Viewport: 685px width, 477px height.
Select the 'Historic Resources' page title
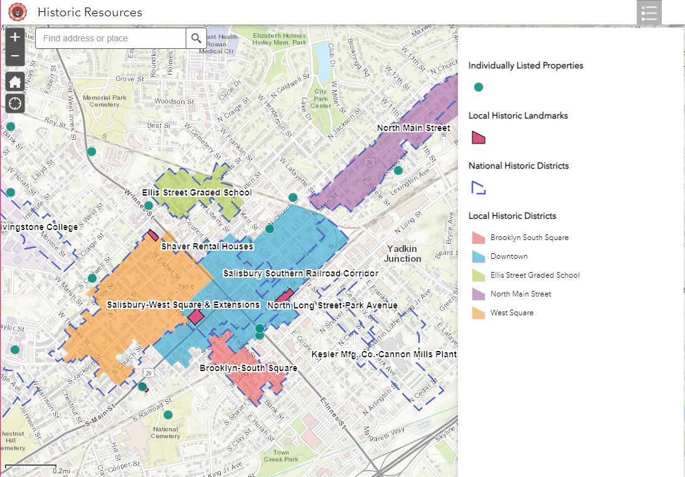click(x=90, y=12)
